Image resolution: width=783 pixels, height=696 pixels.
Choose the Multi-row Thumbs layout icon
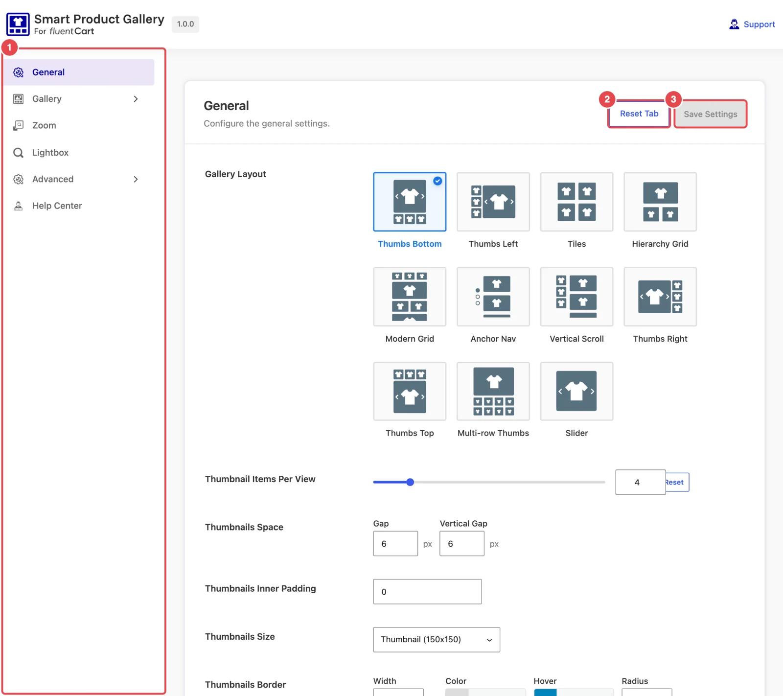493,391
